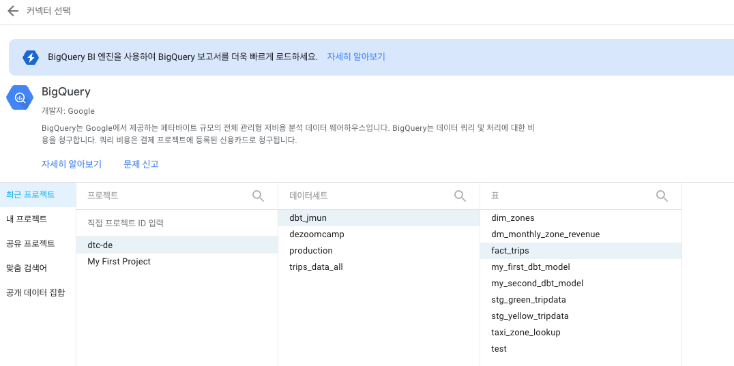Select the dim_zones table
Viewport: 734px width, 366px height.
tap(581, 218)
